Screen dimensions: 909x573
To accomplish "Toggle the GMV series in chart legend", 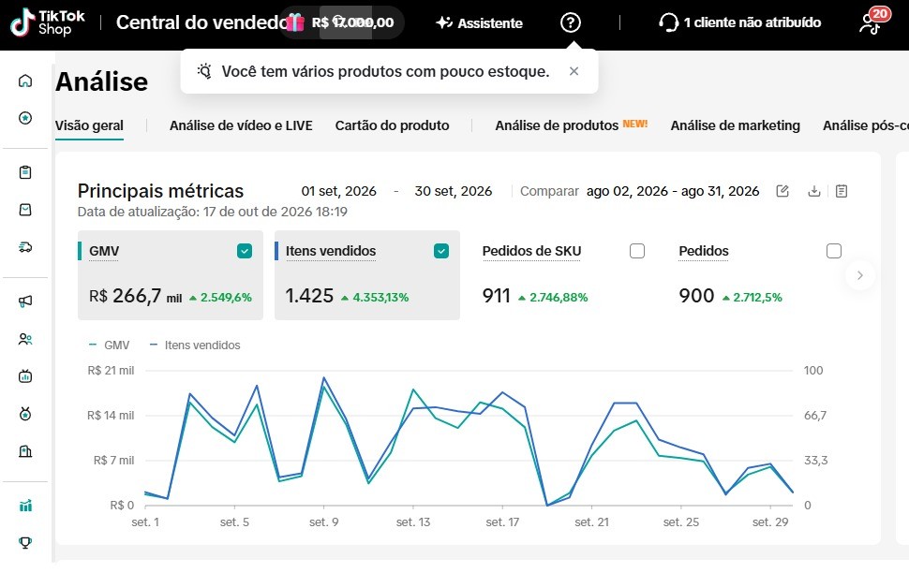I will 109,345.
